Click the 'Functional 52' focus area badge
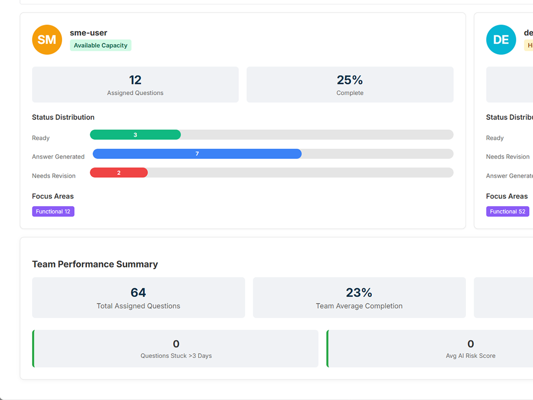 [x=507, y=211]
